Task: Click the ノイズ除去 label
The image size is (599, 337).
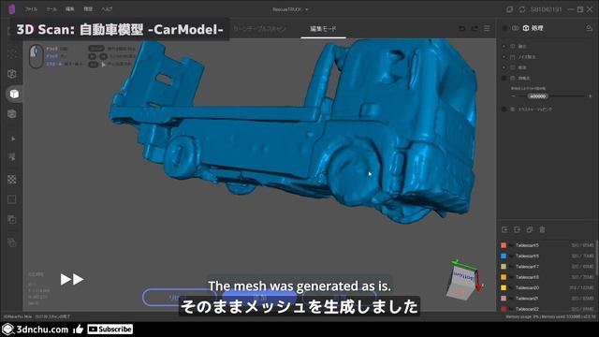Action: point(527,57)
